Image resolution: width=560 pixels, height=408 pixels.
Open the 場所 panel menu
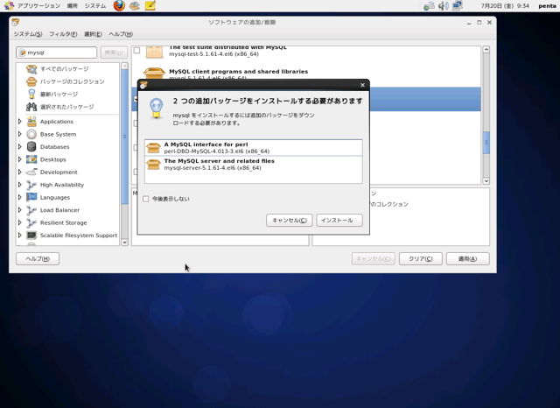[x=72, y=6]
